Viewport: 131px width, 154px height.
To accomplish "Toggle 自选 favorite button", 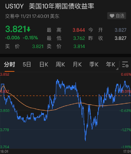I will click(x=117, y=16).
